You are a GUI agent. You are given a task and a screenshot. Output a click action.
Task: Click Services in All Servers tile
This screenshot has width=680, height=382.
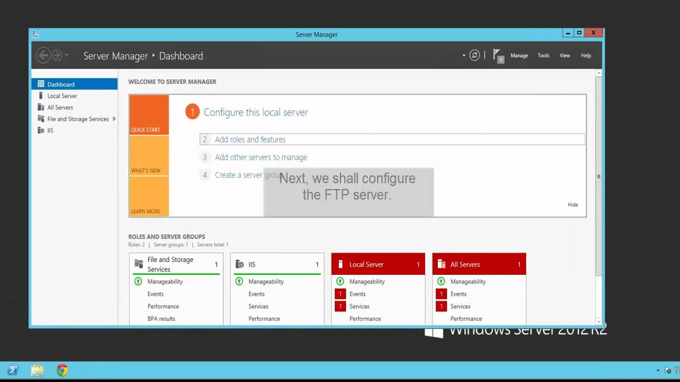[460, 307]
